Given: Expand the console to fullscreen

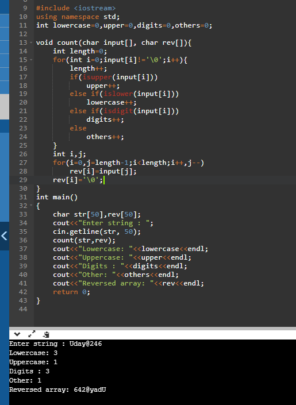Looking at the screenshot, I should point(32,334).
